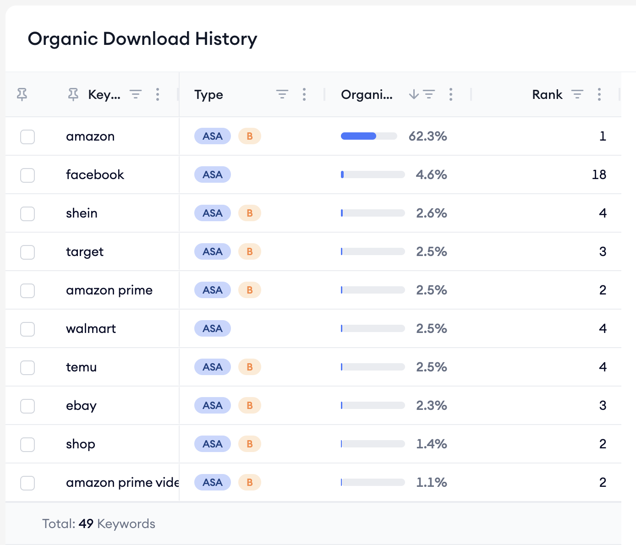Click the B badge in temu row

coord(250,367)
